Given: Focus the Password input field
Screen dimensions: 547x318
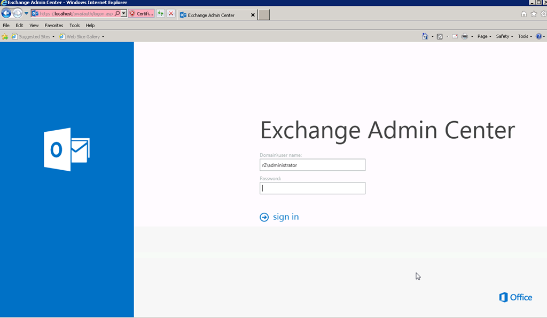Looking at the screenshot, I should 312,188.
